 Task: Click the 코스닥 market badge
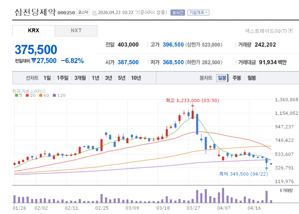(x=83, y=12)
